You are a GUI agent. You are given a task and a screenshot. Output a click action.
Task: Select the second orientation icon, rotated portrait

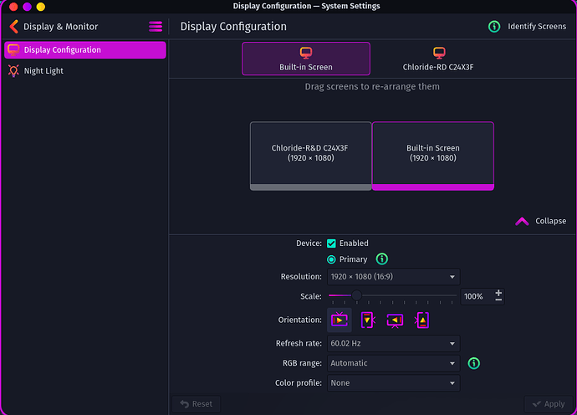pyautogui.click(x=367, y=320)
